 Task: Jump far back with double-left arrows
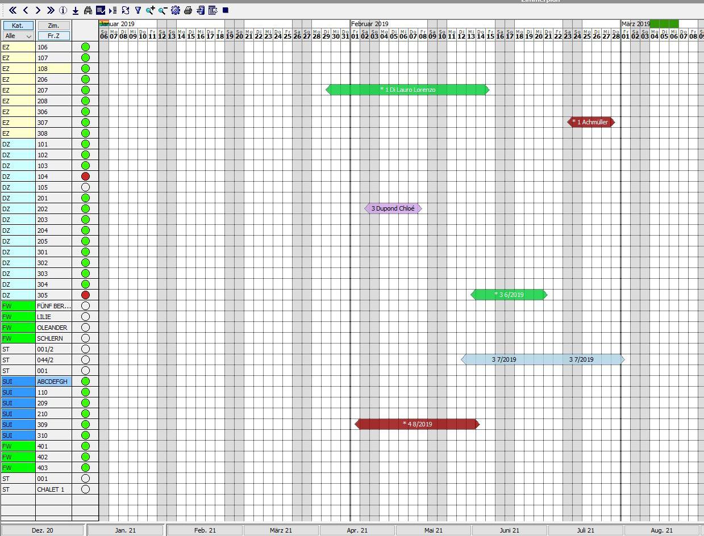click(13, 10)
